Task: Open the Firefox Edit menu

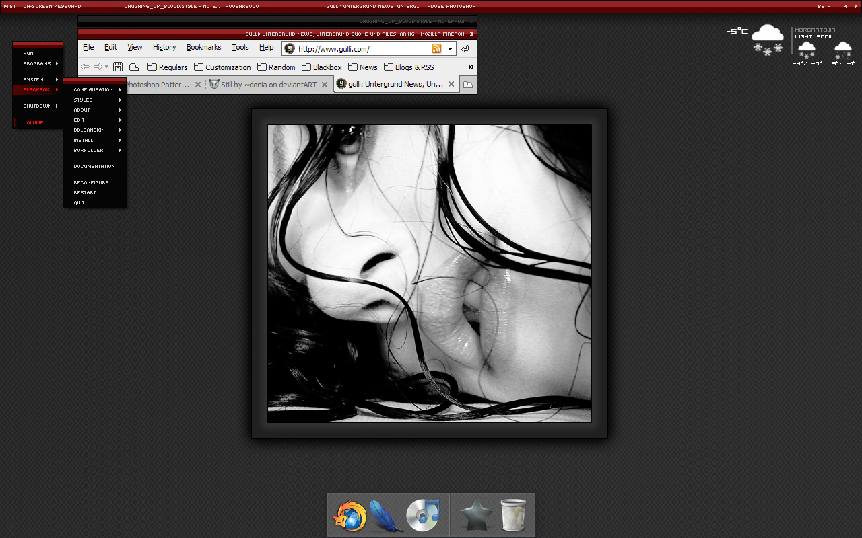Action: 110,47
